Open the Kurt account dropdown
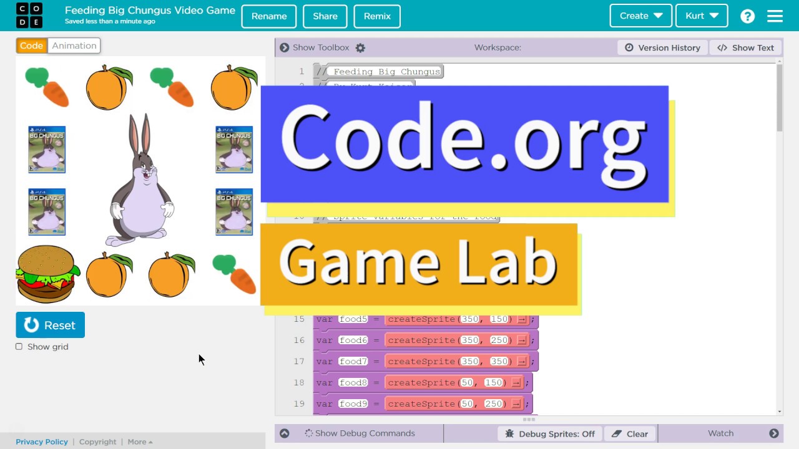The image size is (799, 449). (702, 16)
